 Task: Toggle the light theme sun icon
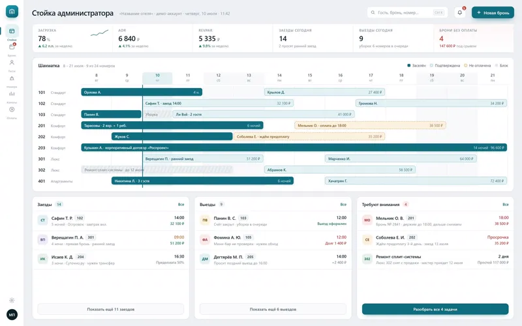12,301
